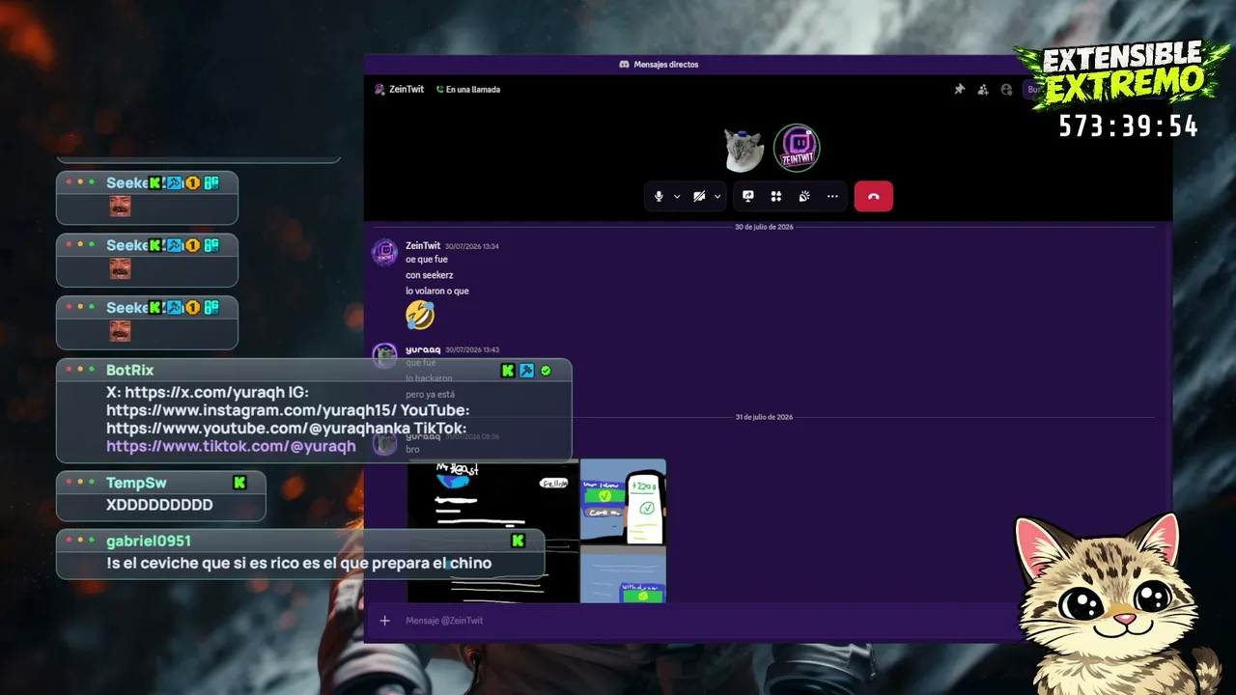Expand camera options arrow beside the camera button

click(717, 196)
